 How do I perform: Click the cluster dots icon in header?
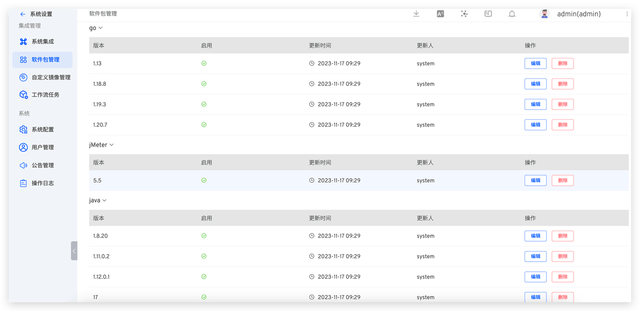[464, 14]
